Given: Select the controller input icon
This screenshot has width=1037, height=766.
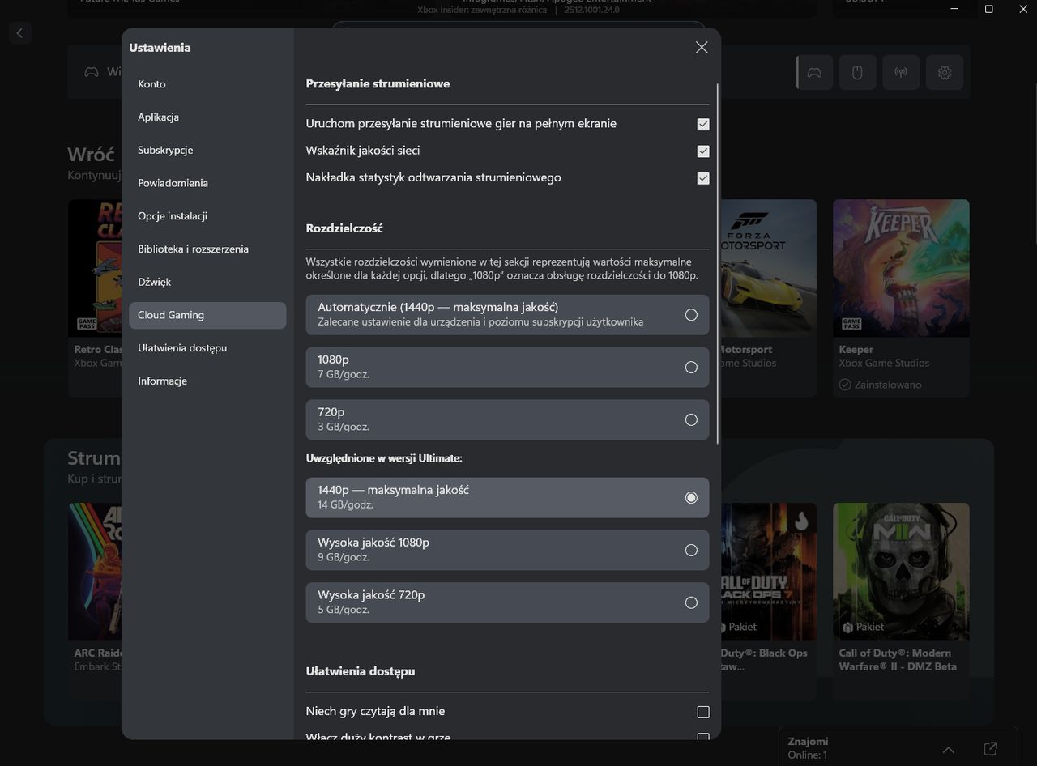Looking at the screenshot, I should (814, 73).
